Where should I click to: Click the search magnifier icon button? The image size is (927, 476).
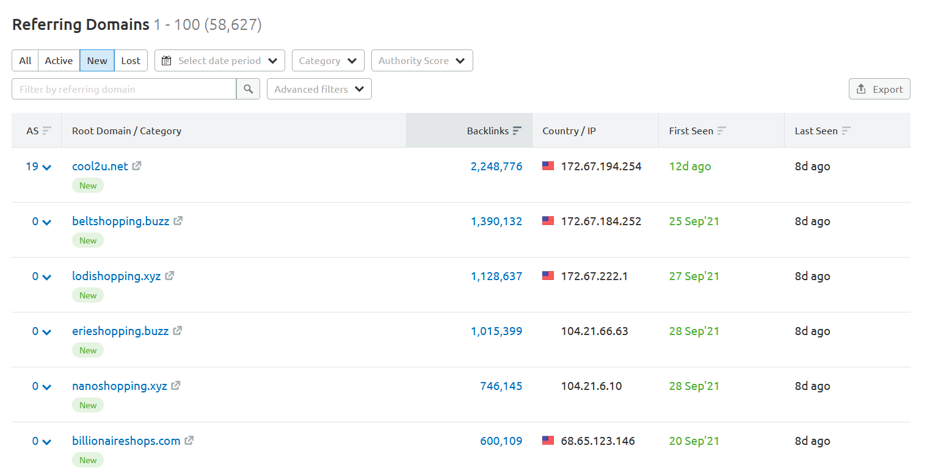coord(248,89)
